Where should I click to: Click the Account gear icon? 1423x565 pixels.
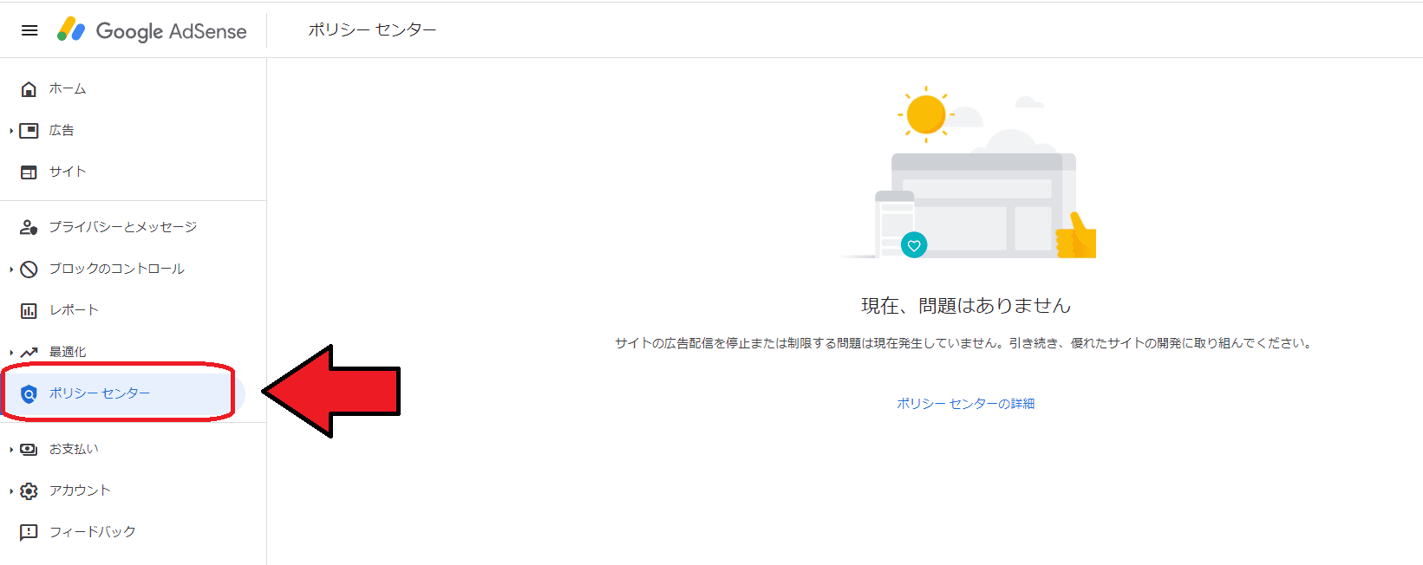pyautogui.click(x=29, y=491)
